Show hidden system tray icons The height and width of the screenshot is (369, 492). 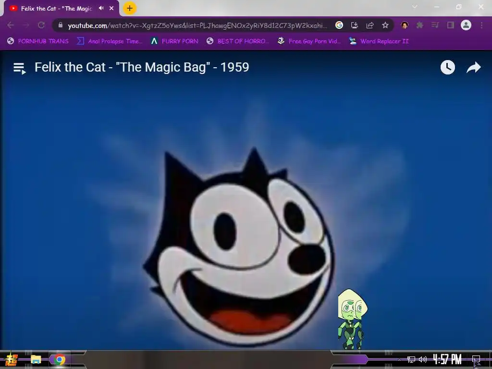click(399, 359)
